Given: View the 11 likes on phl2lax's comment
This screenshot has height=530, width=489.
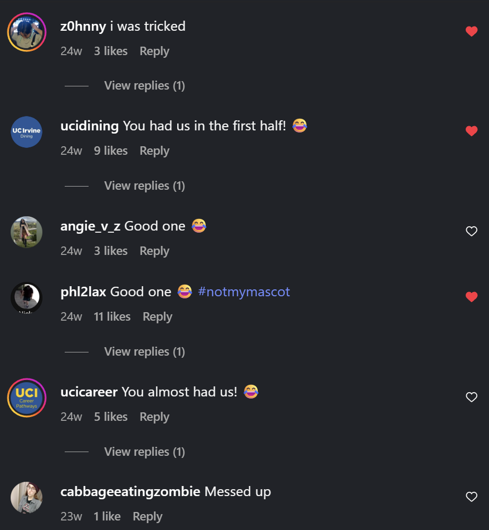Looking at the screenshot, I should (x=112, y=317).
